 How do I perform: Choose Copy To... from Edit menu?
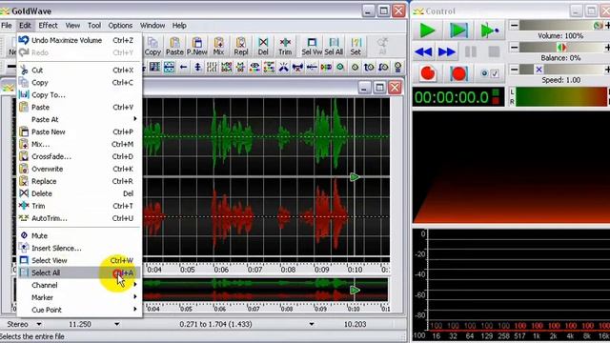(79, 95)
